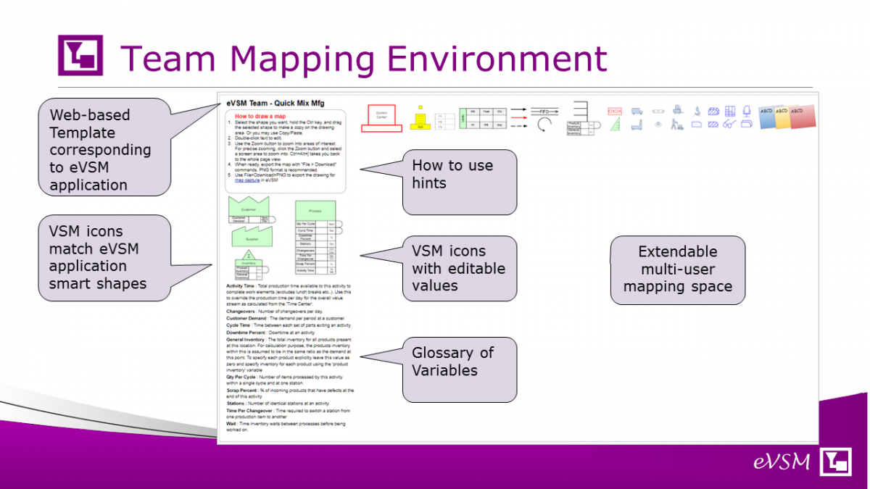Viewport: 870px width, 489px height.
Task: Click the Time Per Changeover glossary entry
Action: coord(290,413)
